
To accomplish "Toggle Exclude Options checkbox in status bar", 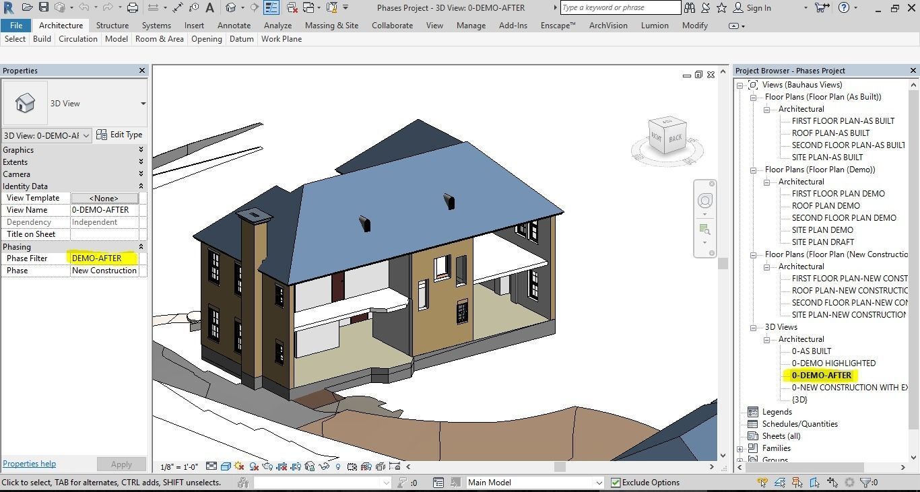I will pos(616,482).
